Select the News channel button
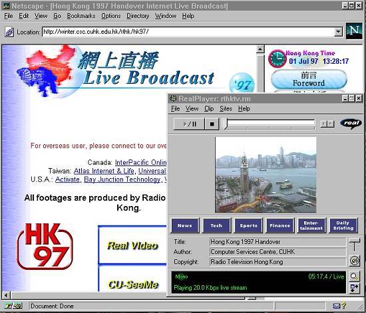The image size is (366, 313). pos(185,225)
